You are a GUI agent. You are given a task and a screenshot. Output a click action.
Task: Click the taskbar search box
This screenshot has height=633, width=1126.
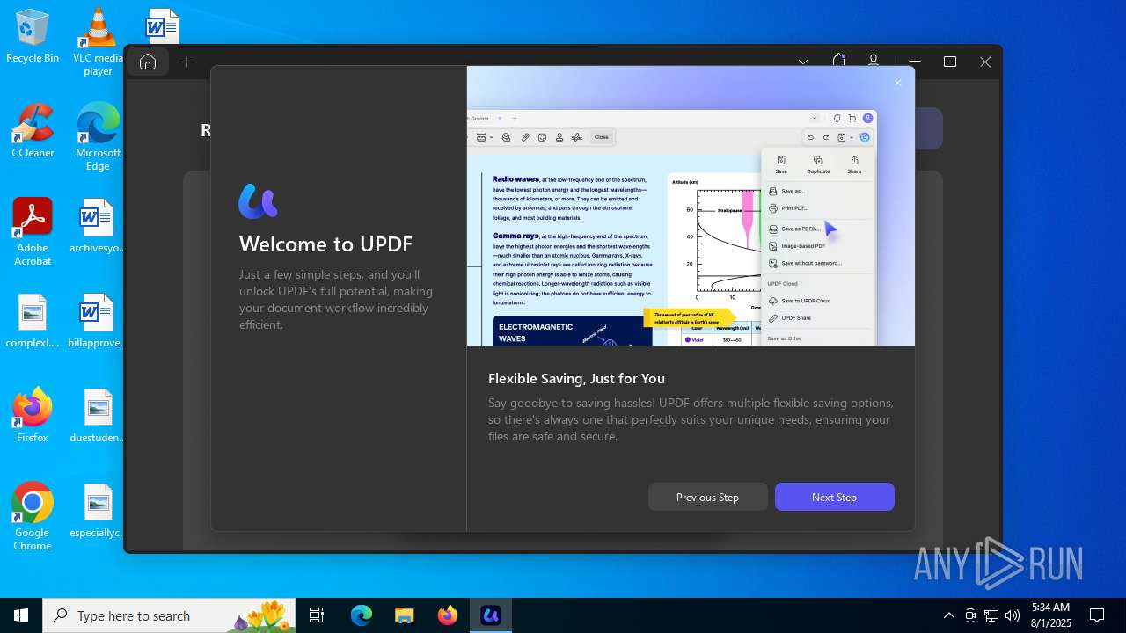click(x=171, y=615)
